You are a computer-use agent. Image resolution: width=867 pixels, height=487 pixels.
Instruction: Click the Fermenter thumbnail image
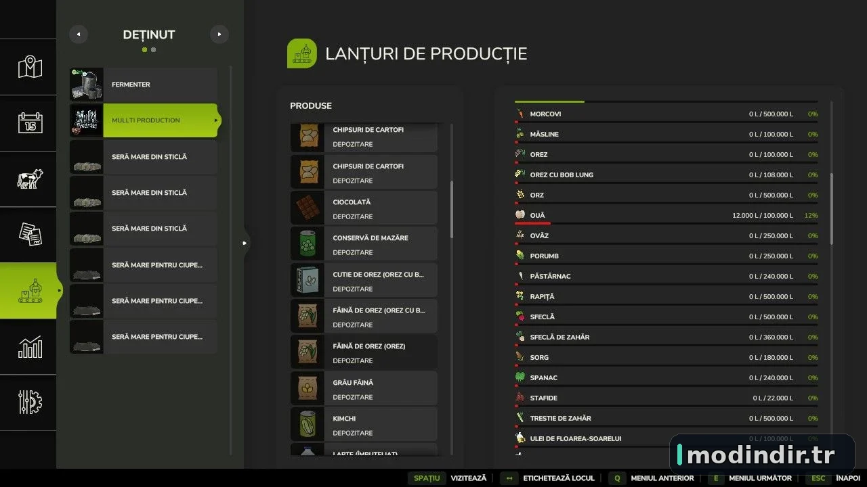tap(87, 85)
